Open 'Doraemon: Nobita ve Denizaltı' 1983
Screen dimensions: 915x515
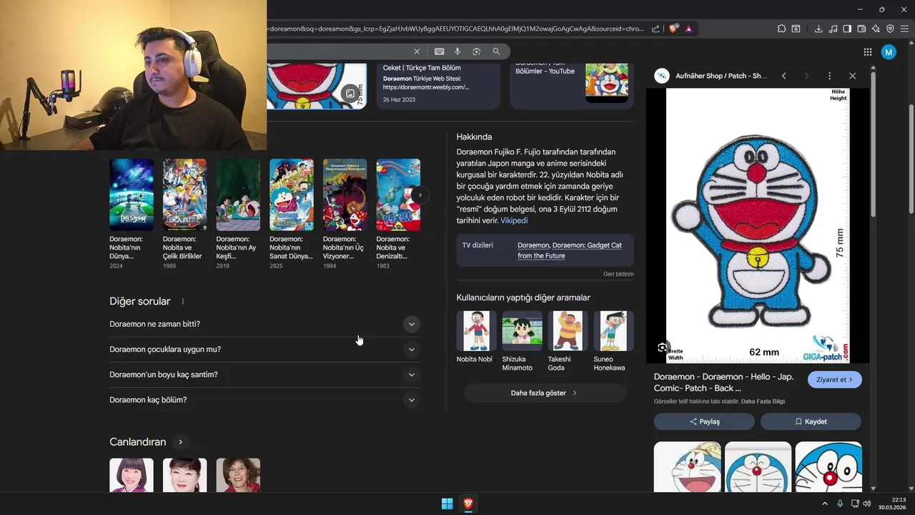pos(398,214)
